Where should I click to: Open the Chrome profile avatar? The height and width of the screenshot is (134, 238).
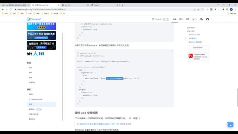click(231, 9)
